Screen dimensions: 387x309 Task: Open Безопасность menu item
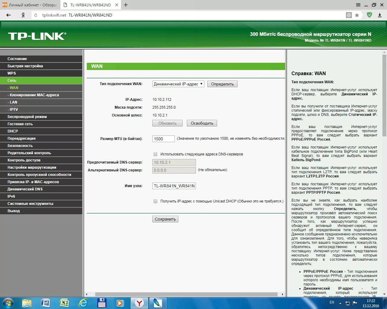coord(41,146)
